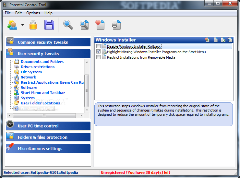
Task: Select Restrict Applications Users Can Run
Action: pyautogui.click(x=52, y=82)
